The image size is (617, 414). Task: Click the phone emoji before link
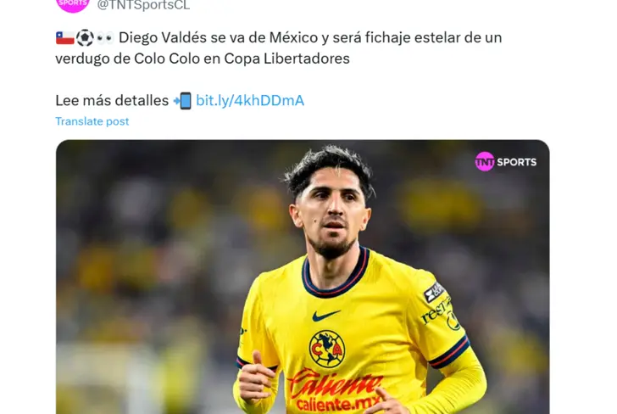pyautogui.click(x=182, y=100)
